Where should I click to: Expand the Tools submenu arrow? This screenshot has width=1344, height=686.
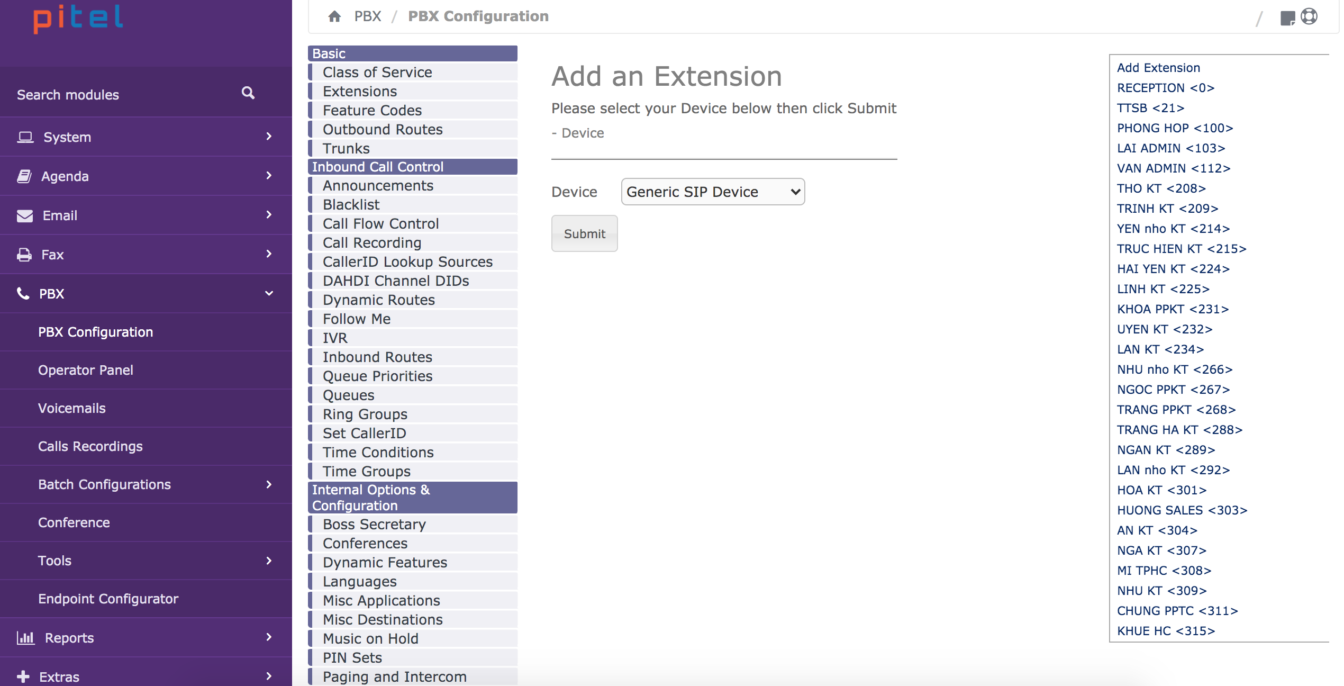click(269, 561)
